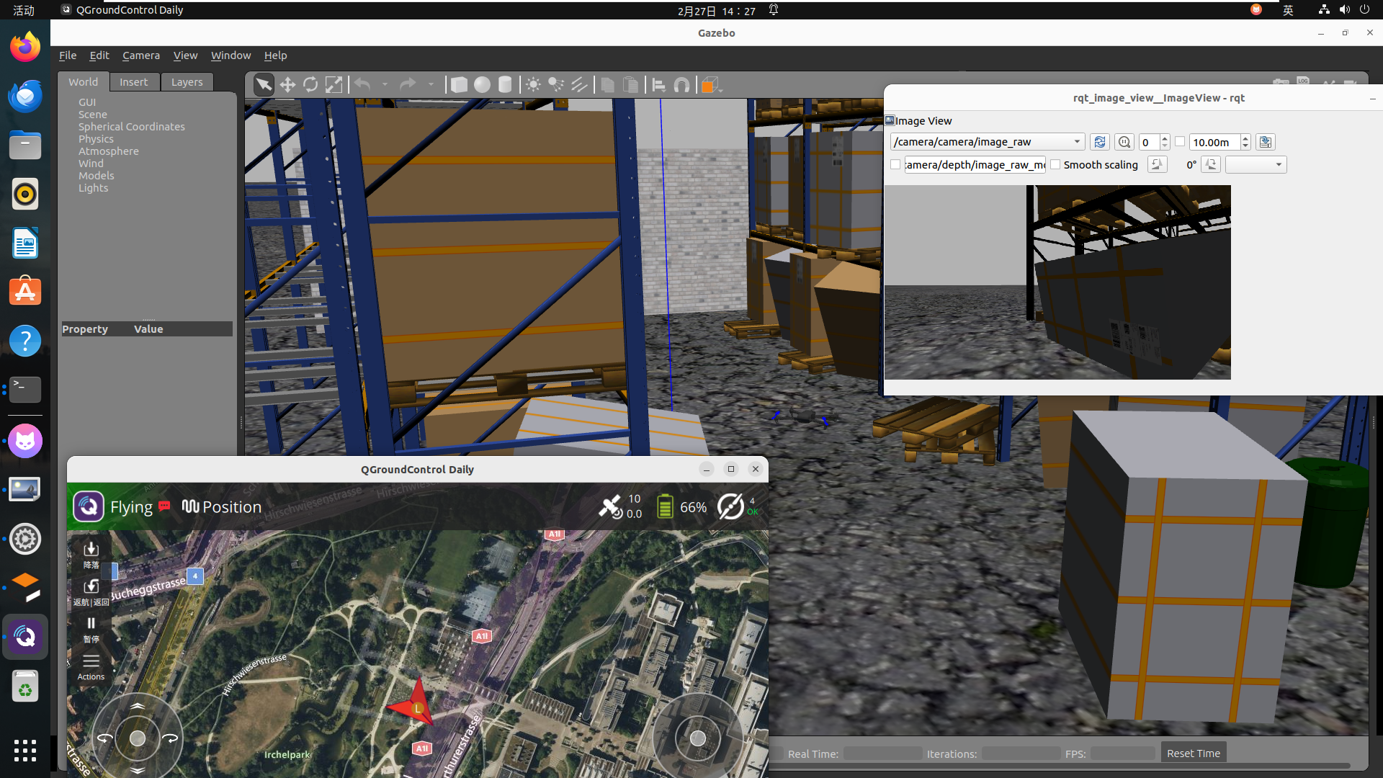Activate the rotate mode tool in Gazebo
Screen dimensions: 1383x778
(x=310, y=85)
